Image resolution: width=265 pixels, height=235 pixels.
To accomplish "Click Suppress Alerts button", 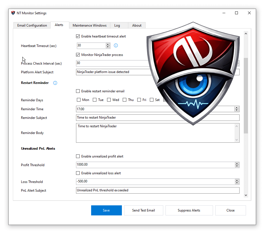I will (x=189, y=210).
